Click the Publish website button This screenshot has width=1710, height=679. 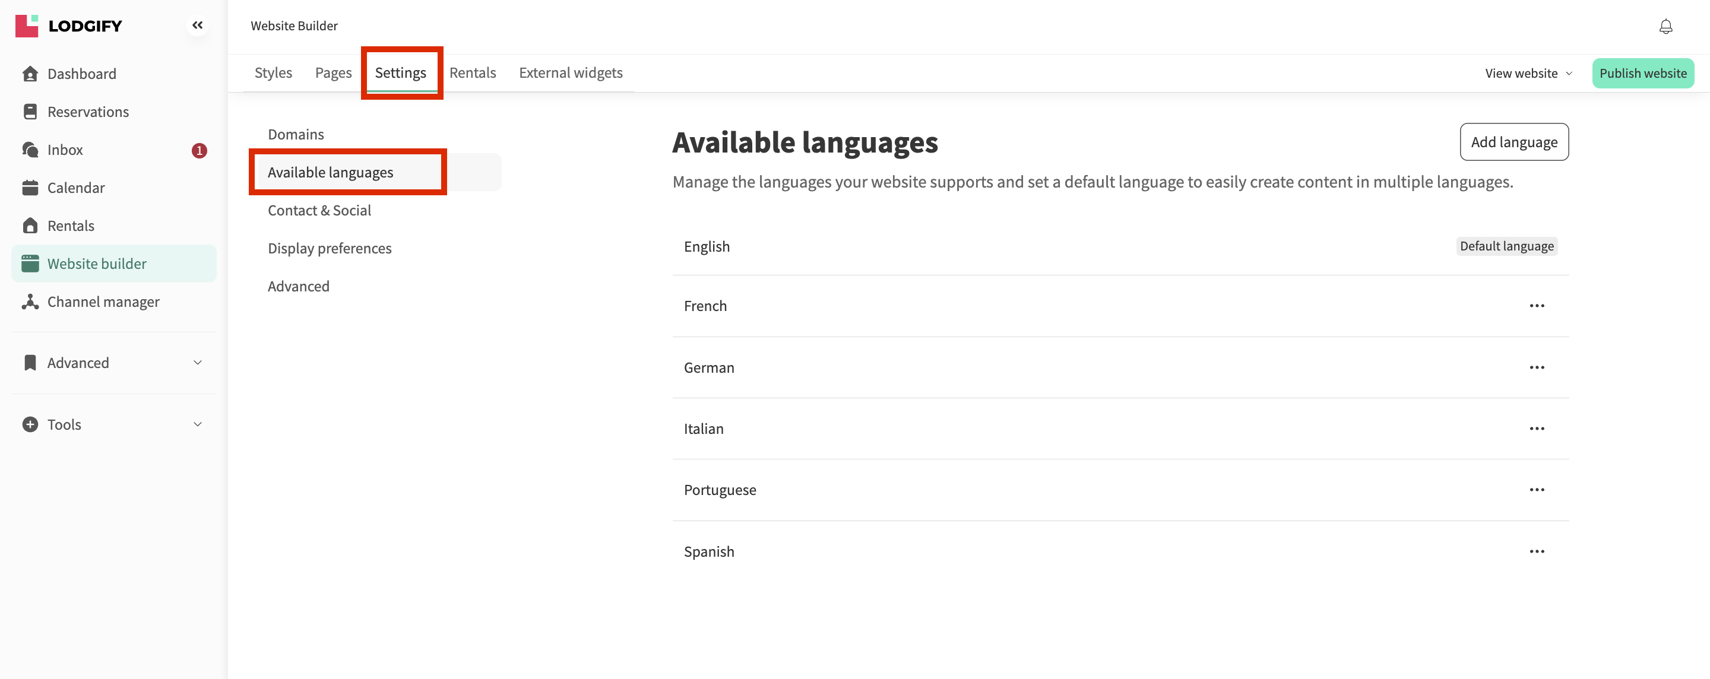point(1642,73)
